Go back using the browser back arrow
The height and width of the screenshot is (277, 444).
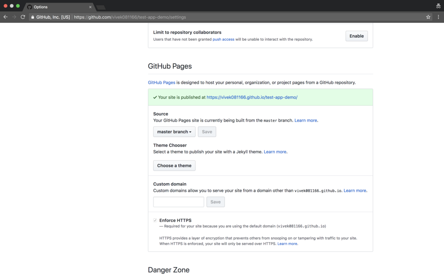click(x=5, y=17)
